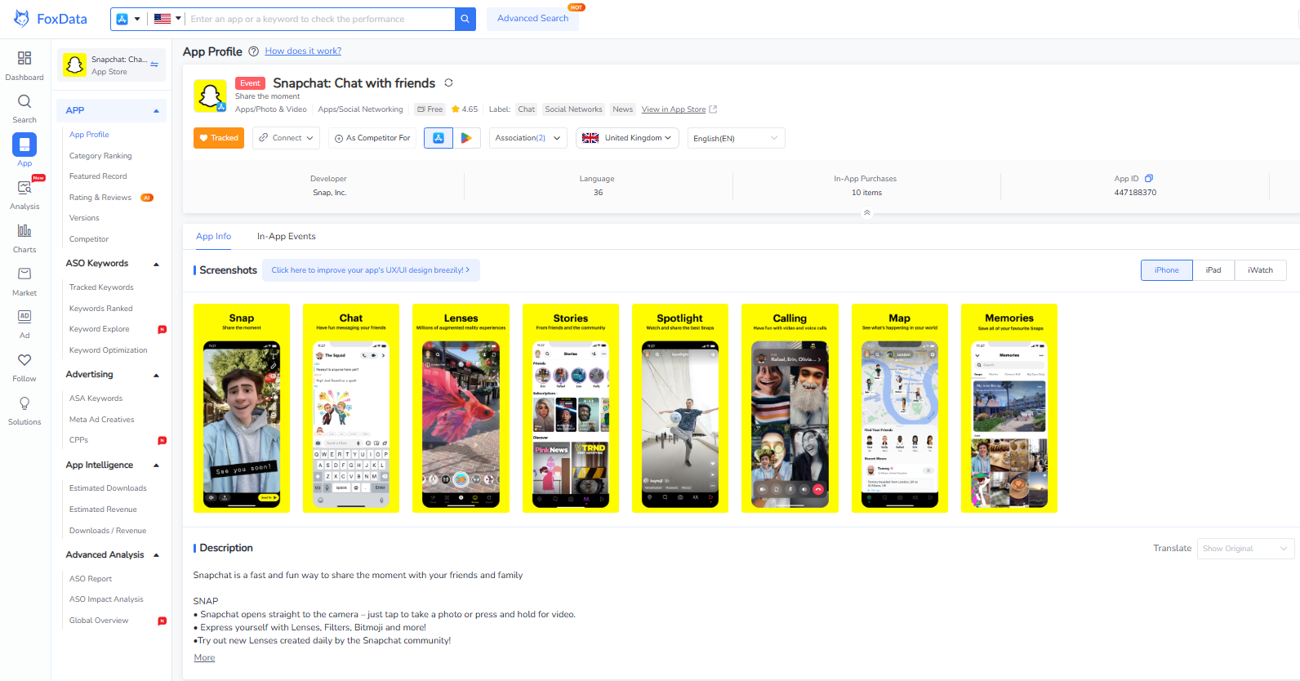Click the refresh icon beside app title
The width and height of the screenshot is (1300, 681).
point(448,83)
